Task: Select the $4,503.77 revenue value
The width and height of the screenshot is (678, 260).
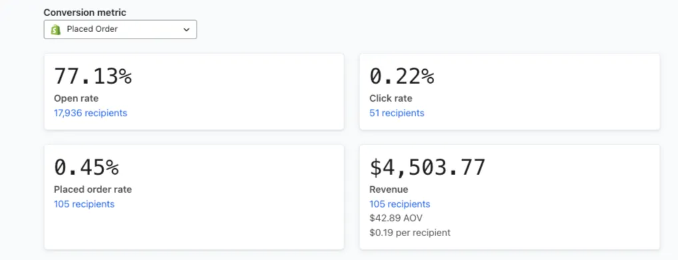Action: (427, 168)
